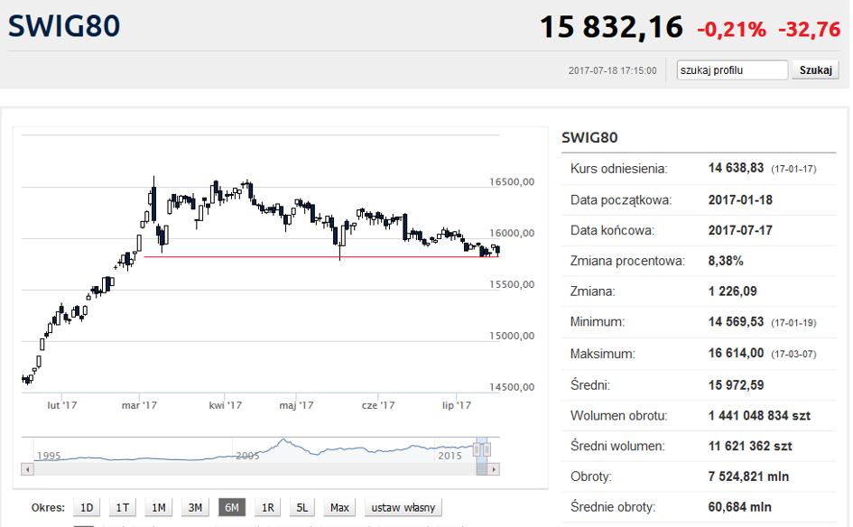This screenshot has width=853, height=527.
Task: Click the scrollbar right arrow under navigator
Action: 494,469
